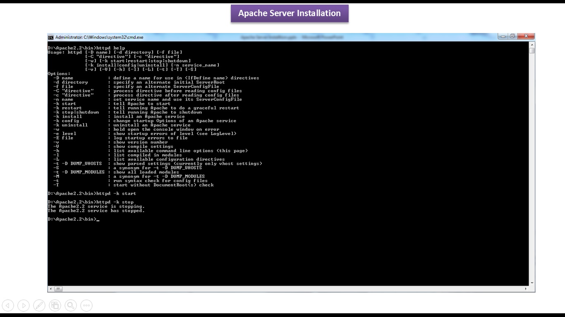This screenshot has height=317, width=565.
Task: Click the cmd vertical scrollbar down arrow
Action: tap(532, 283)
